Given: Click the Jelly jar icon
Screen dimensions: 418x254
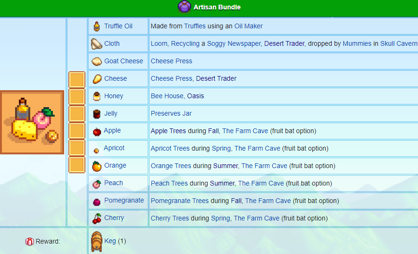Looking at the screenshot, I should coord(97,114).
